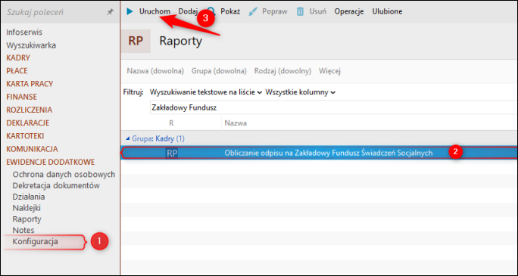This screenshot has height=276, width=518.
Task: Open the Wszystkie kolumny dropdown
Action: pyautogui.click(x=301, y=92)
